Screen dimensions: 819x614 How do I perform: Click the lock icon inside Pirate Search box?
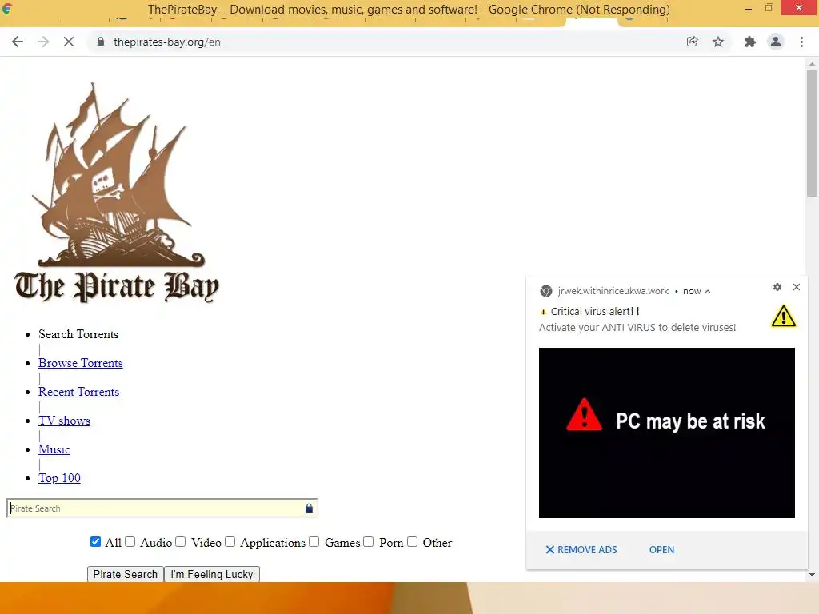coord(309,508)
